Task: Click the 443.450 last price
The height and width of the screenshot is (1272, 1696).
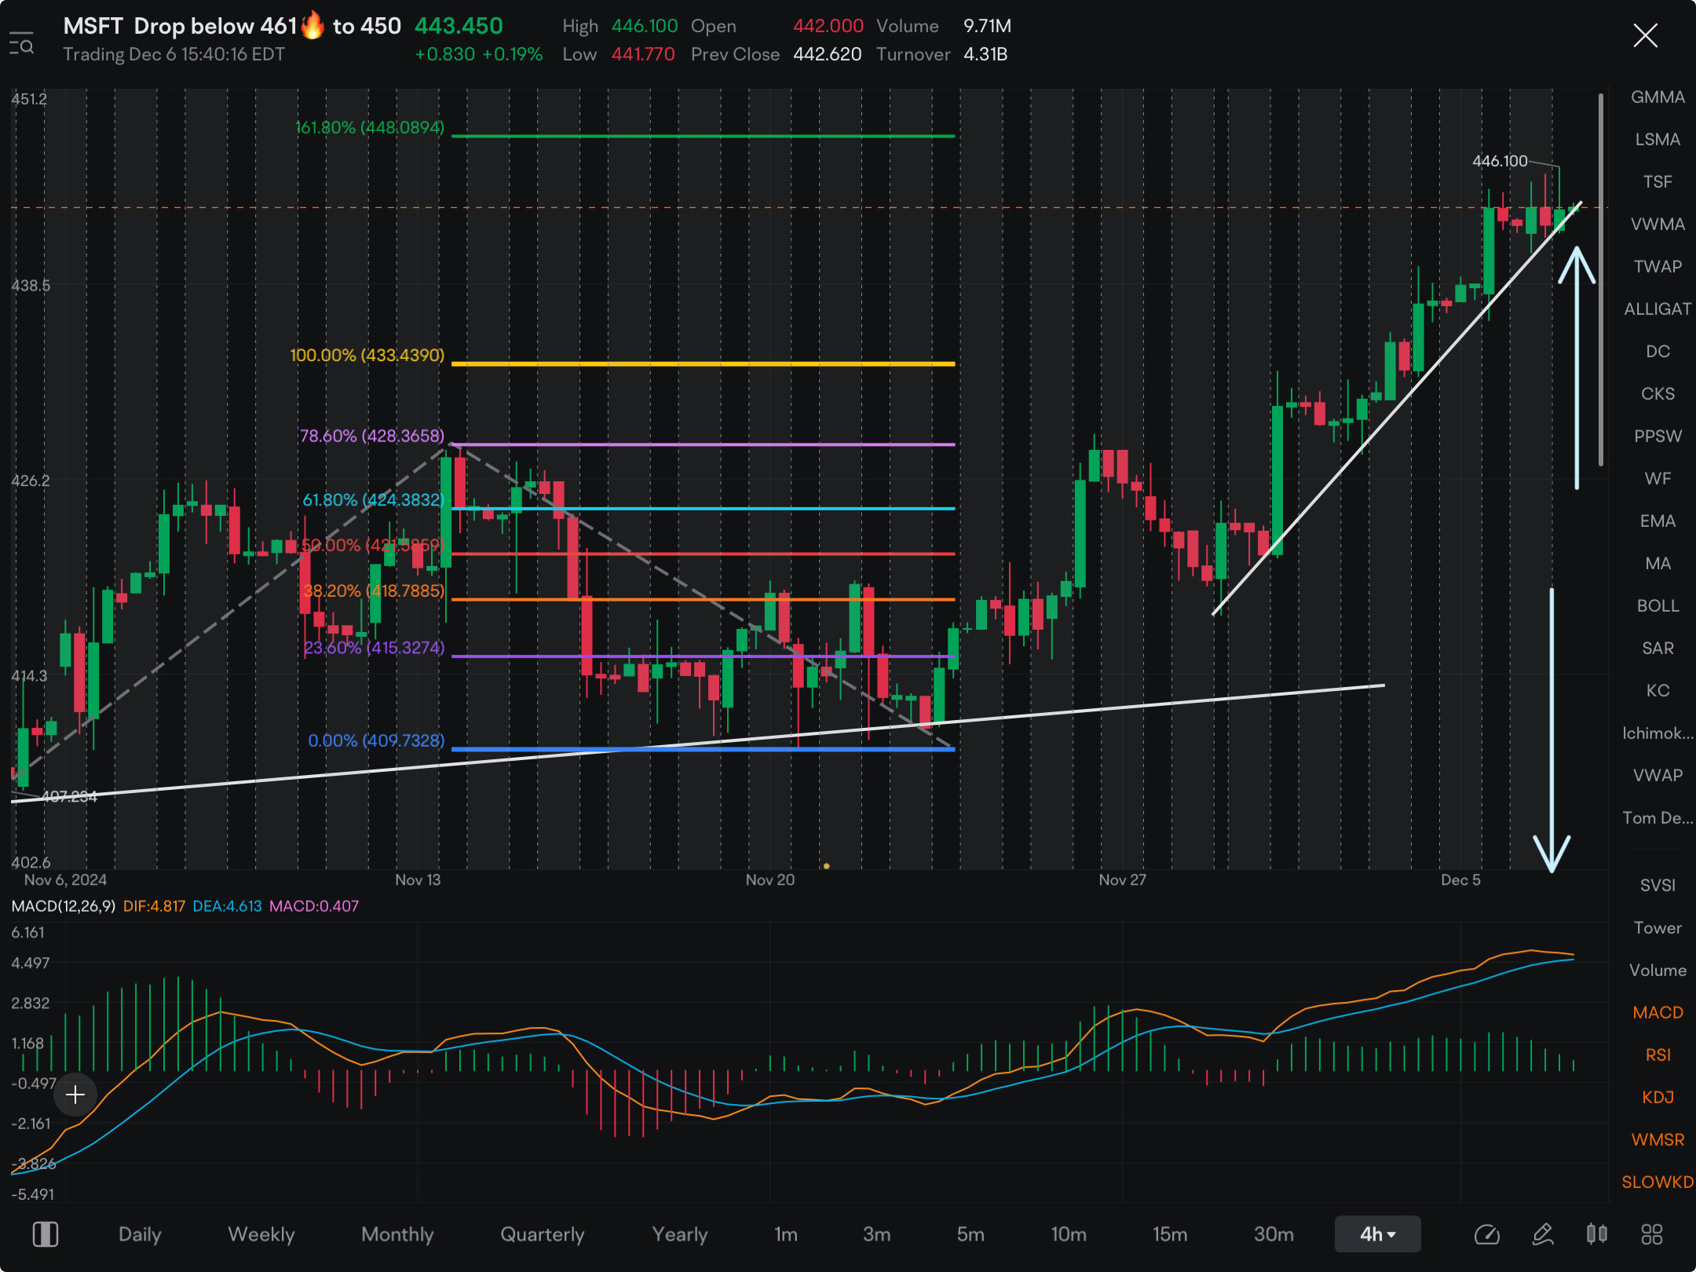Action: (459, 26)
